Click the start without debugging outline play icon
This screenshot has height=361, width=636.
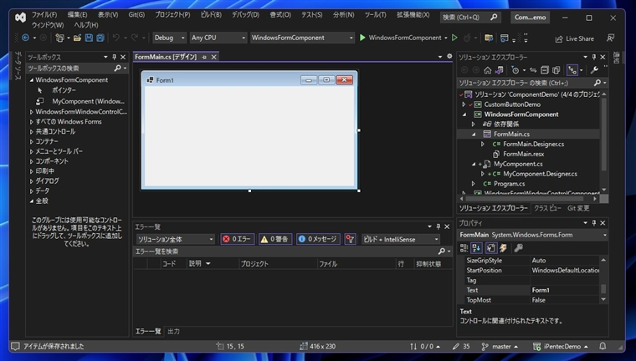tap(454, 38)
